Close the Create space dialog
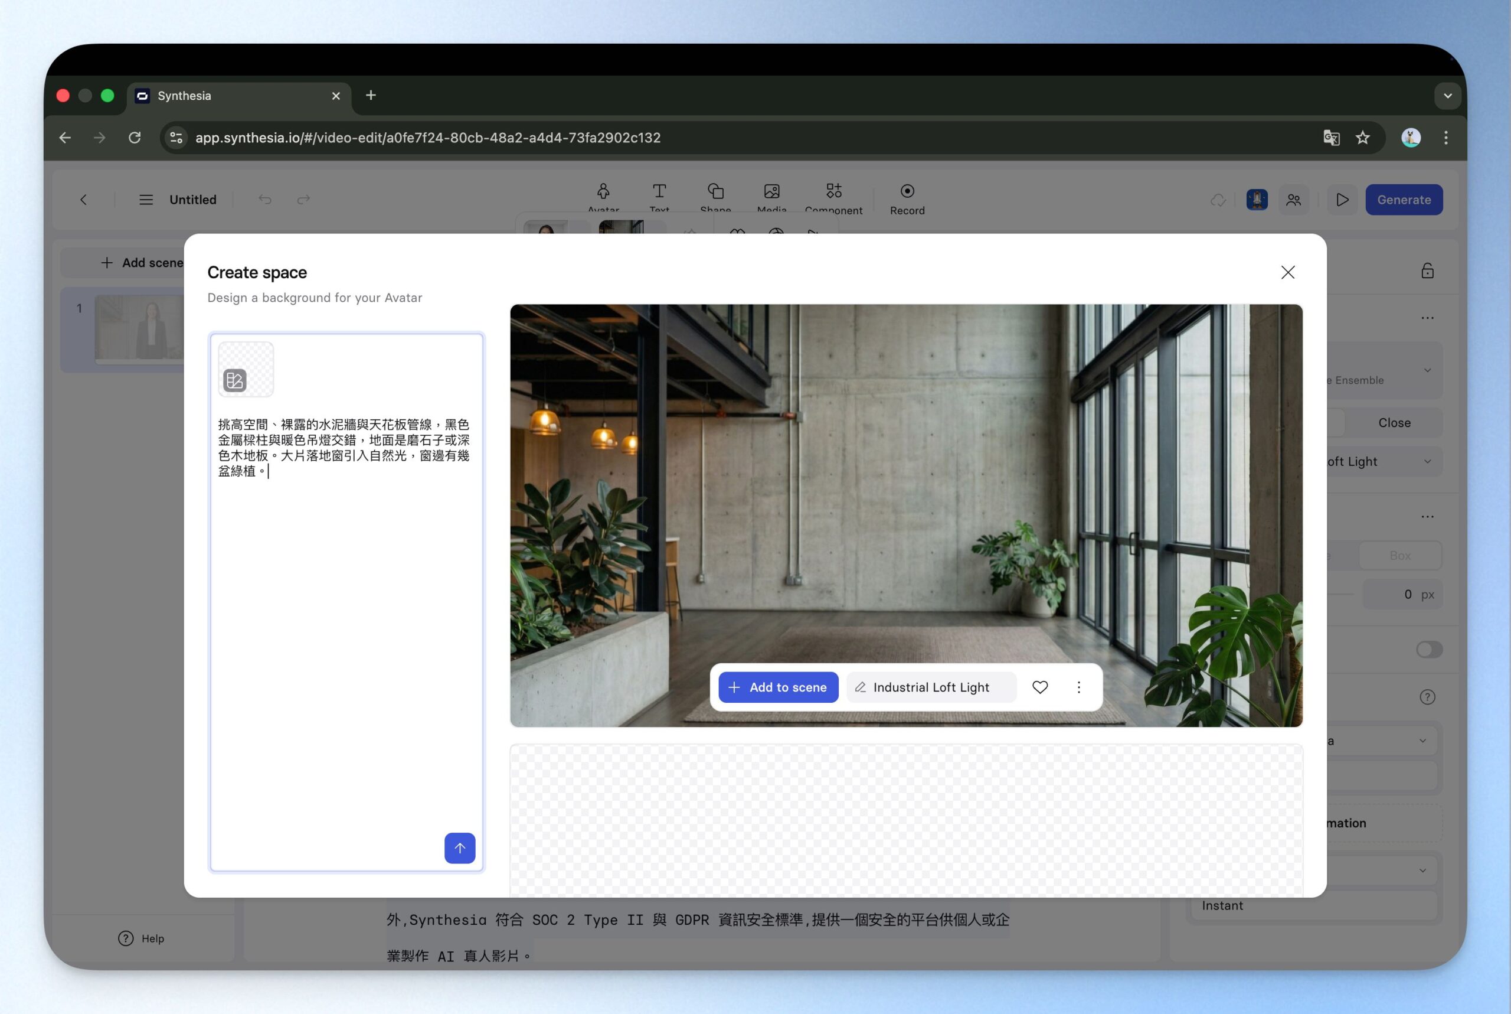 [x=1287, y=272]
